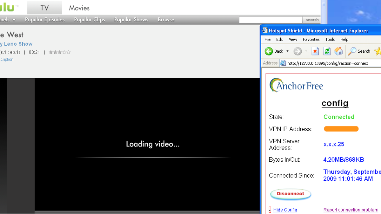Open the Help menu in Internet Explorer
This screenshot has height=214, width=381.
coord(344,40)
